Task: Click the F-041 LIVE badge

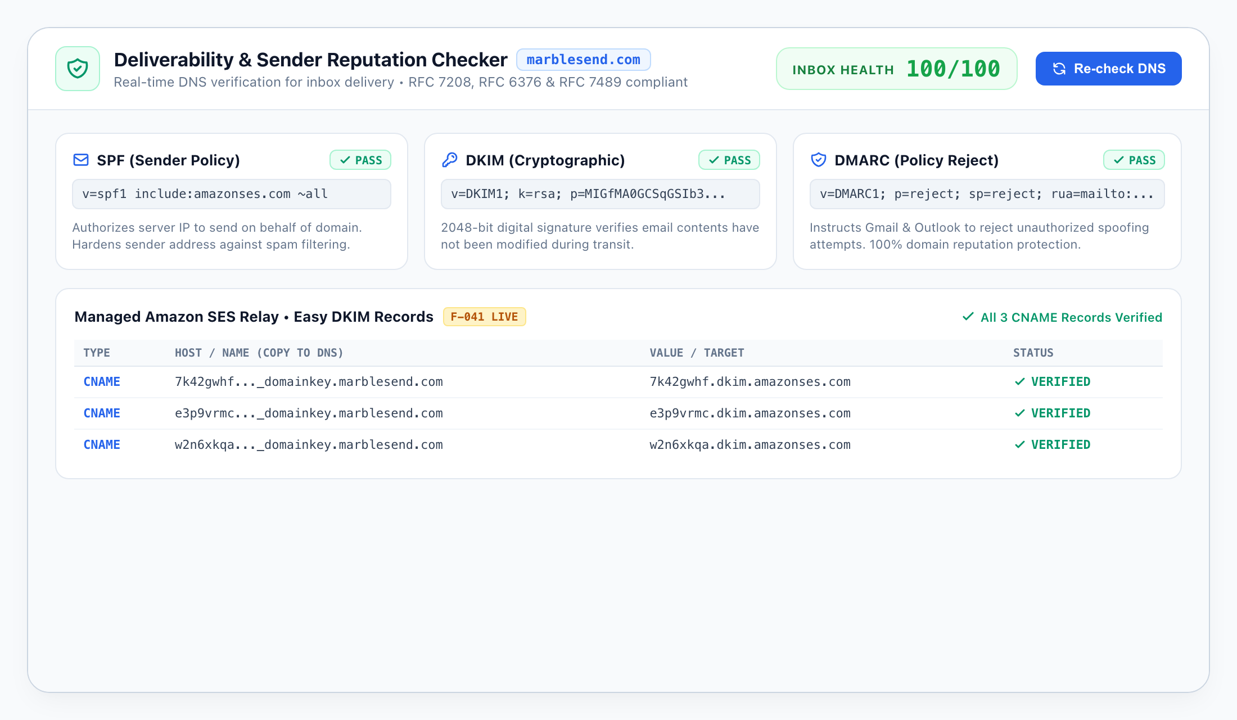Action: click(x=484, y=317)
